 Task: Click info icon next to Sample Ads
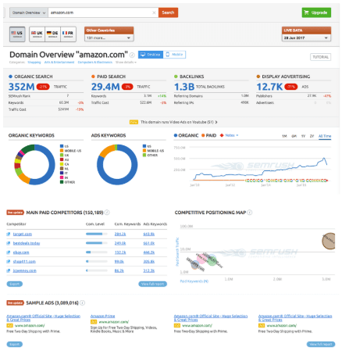(82, 302)
